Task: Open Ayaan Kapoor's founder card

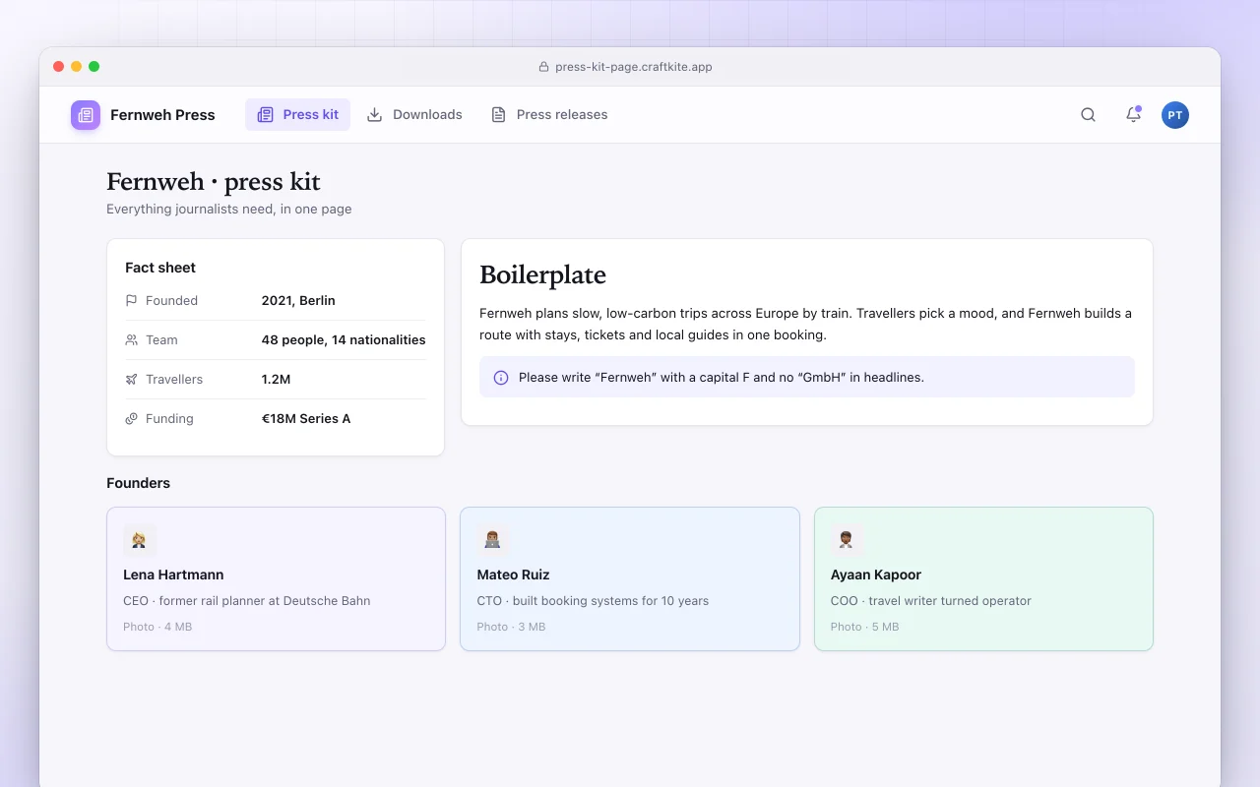Action: [983, 578]
